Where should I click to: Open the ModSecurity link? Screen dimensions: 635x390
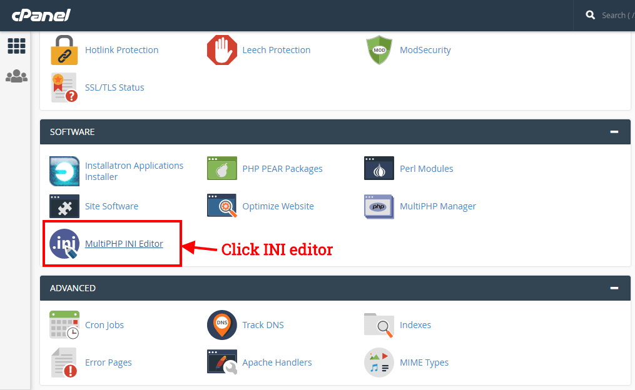pos(425,50)
